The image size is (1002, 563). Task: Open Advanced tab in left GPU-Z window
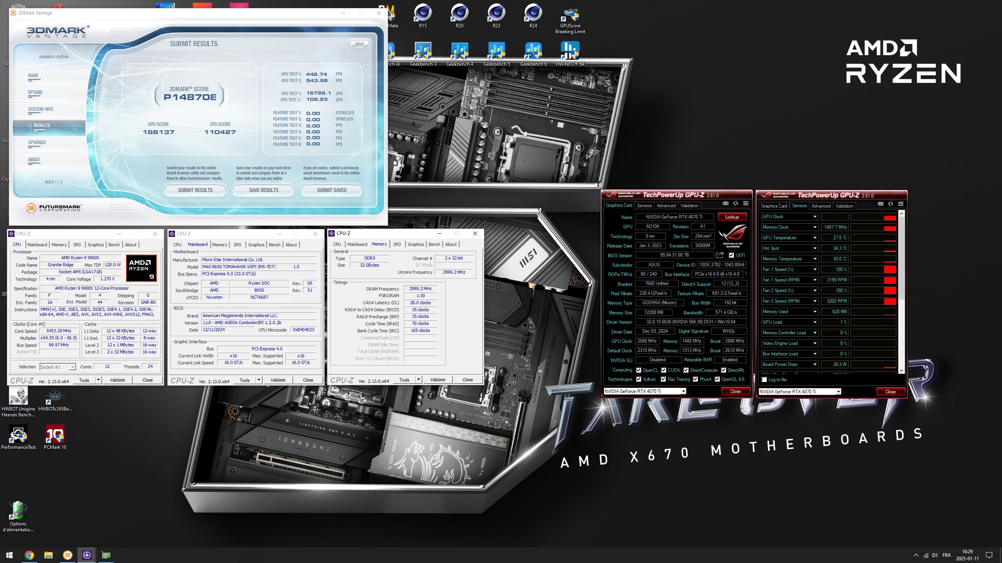click(x=666, y=206)
